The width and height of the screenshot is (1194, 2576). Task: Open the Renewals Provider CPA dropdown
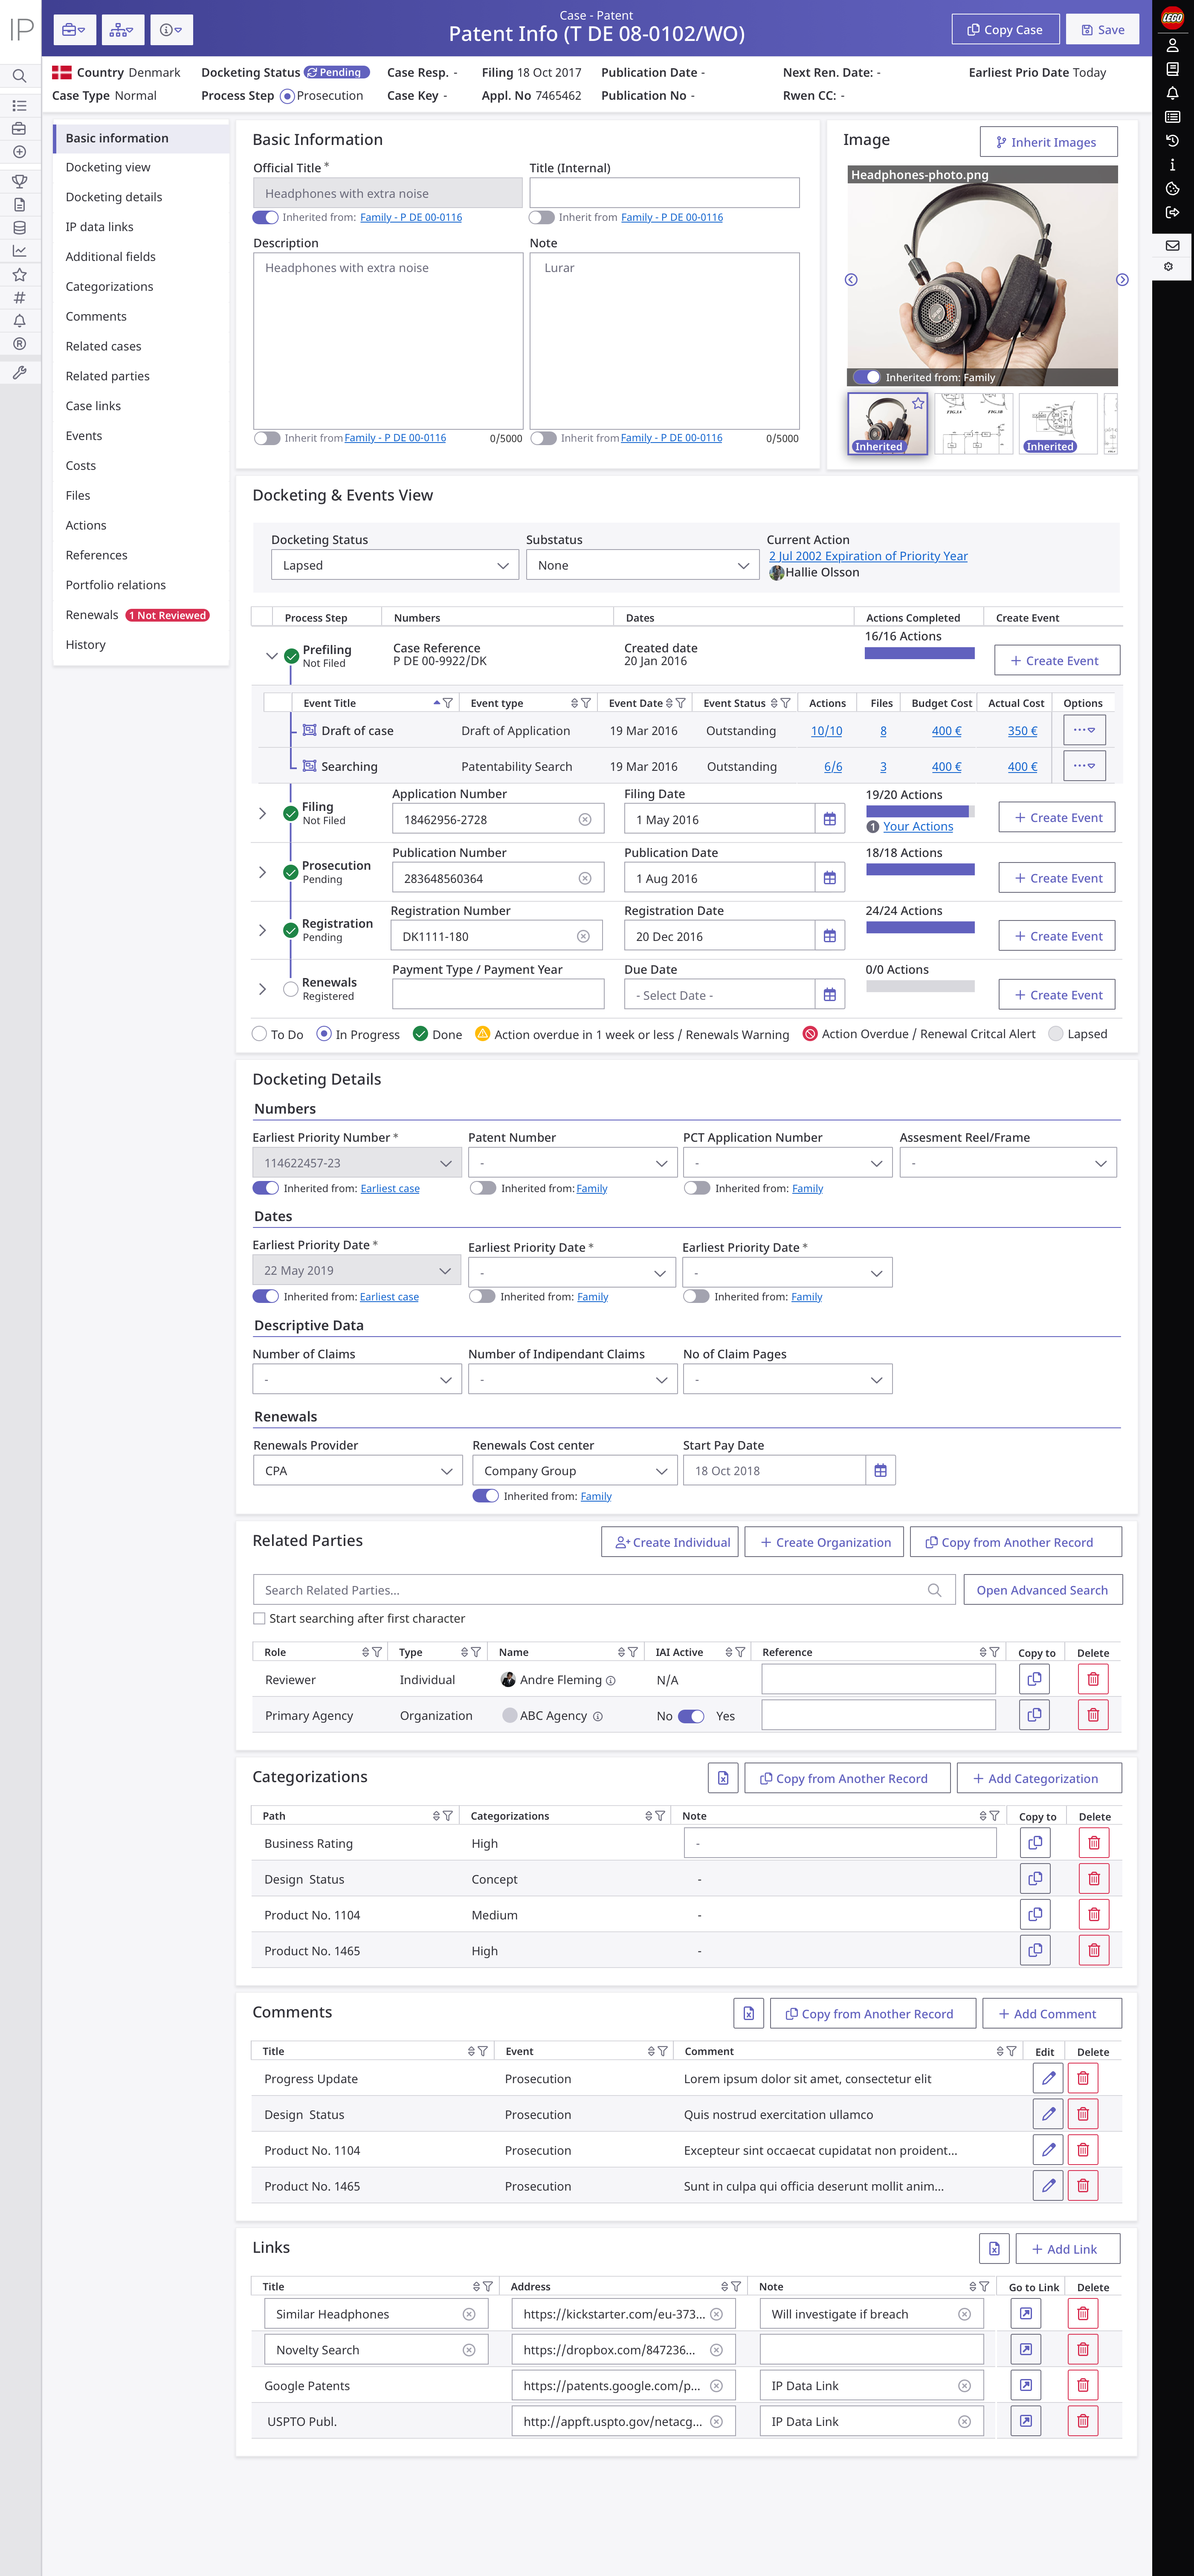(356, 1470)
